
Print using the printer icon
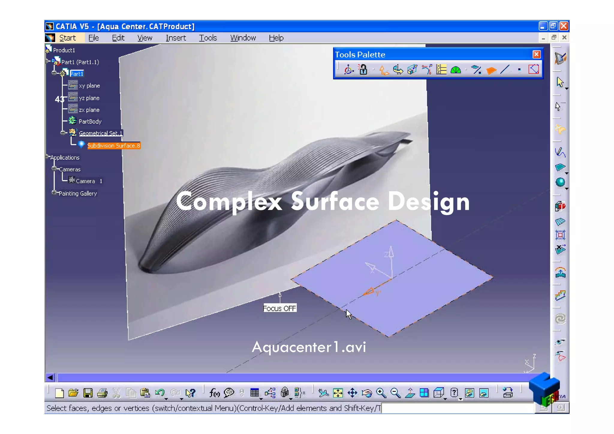tap(102, 393)
